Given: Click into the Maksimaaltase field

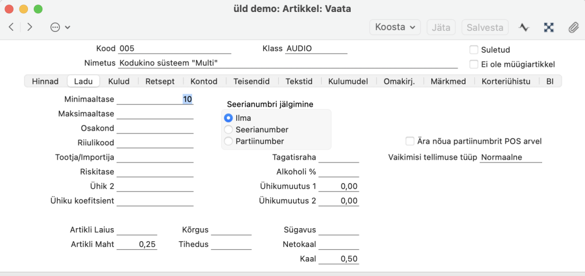Looking at the screenshot, I should (x=155, y=113).
